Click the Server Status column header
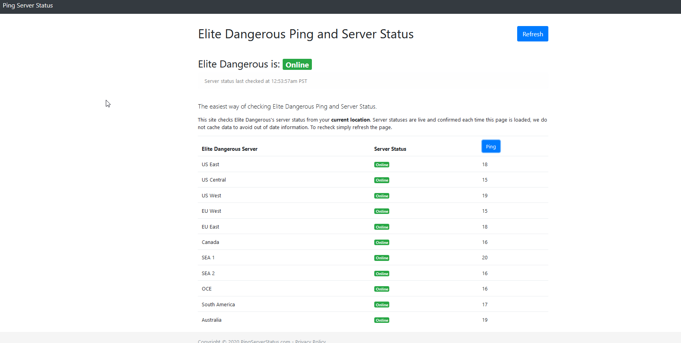This screenshot has height=343, width=681. pyautogui.click(x=390, y=149)
